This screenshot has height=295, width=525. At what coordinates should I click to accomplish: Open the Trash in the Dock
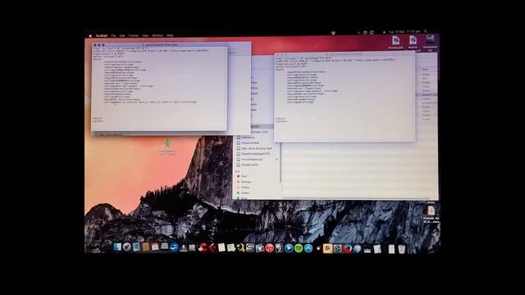click(401, 249)
